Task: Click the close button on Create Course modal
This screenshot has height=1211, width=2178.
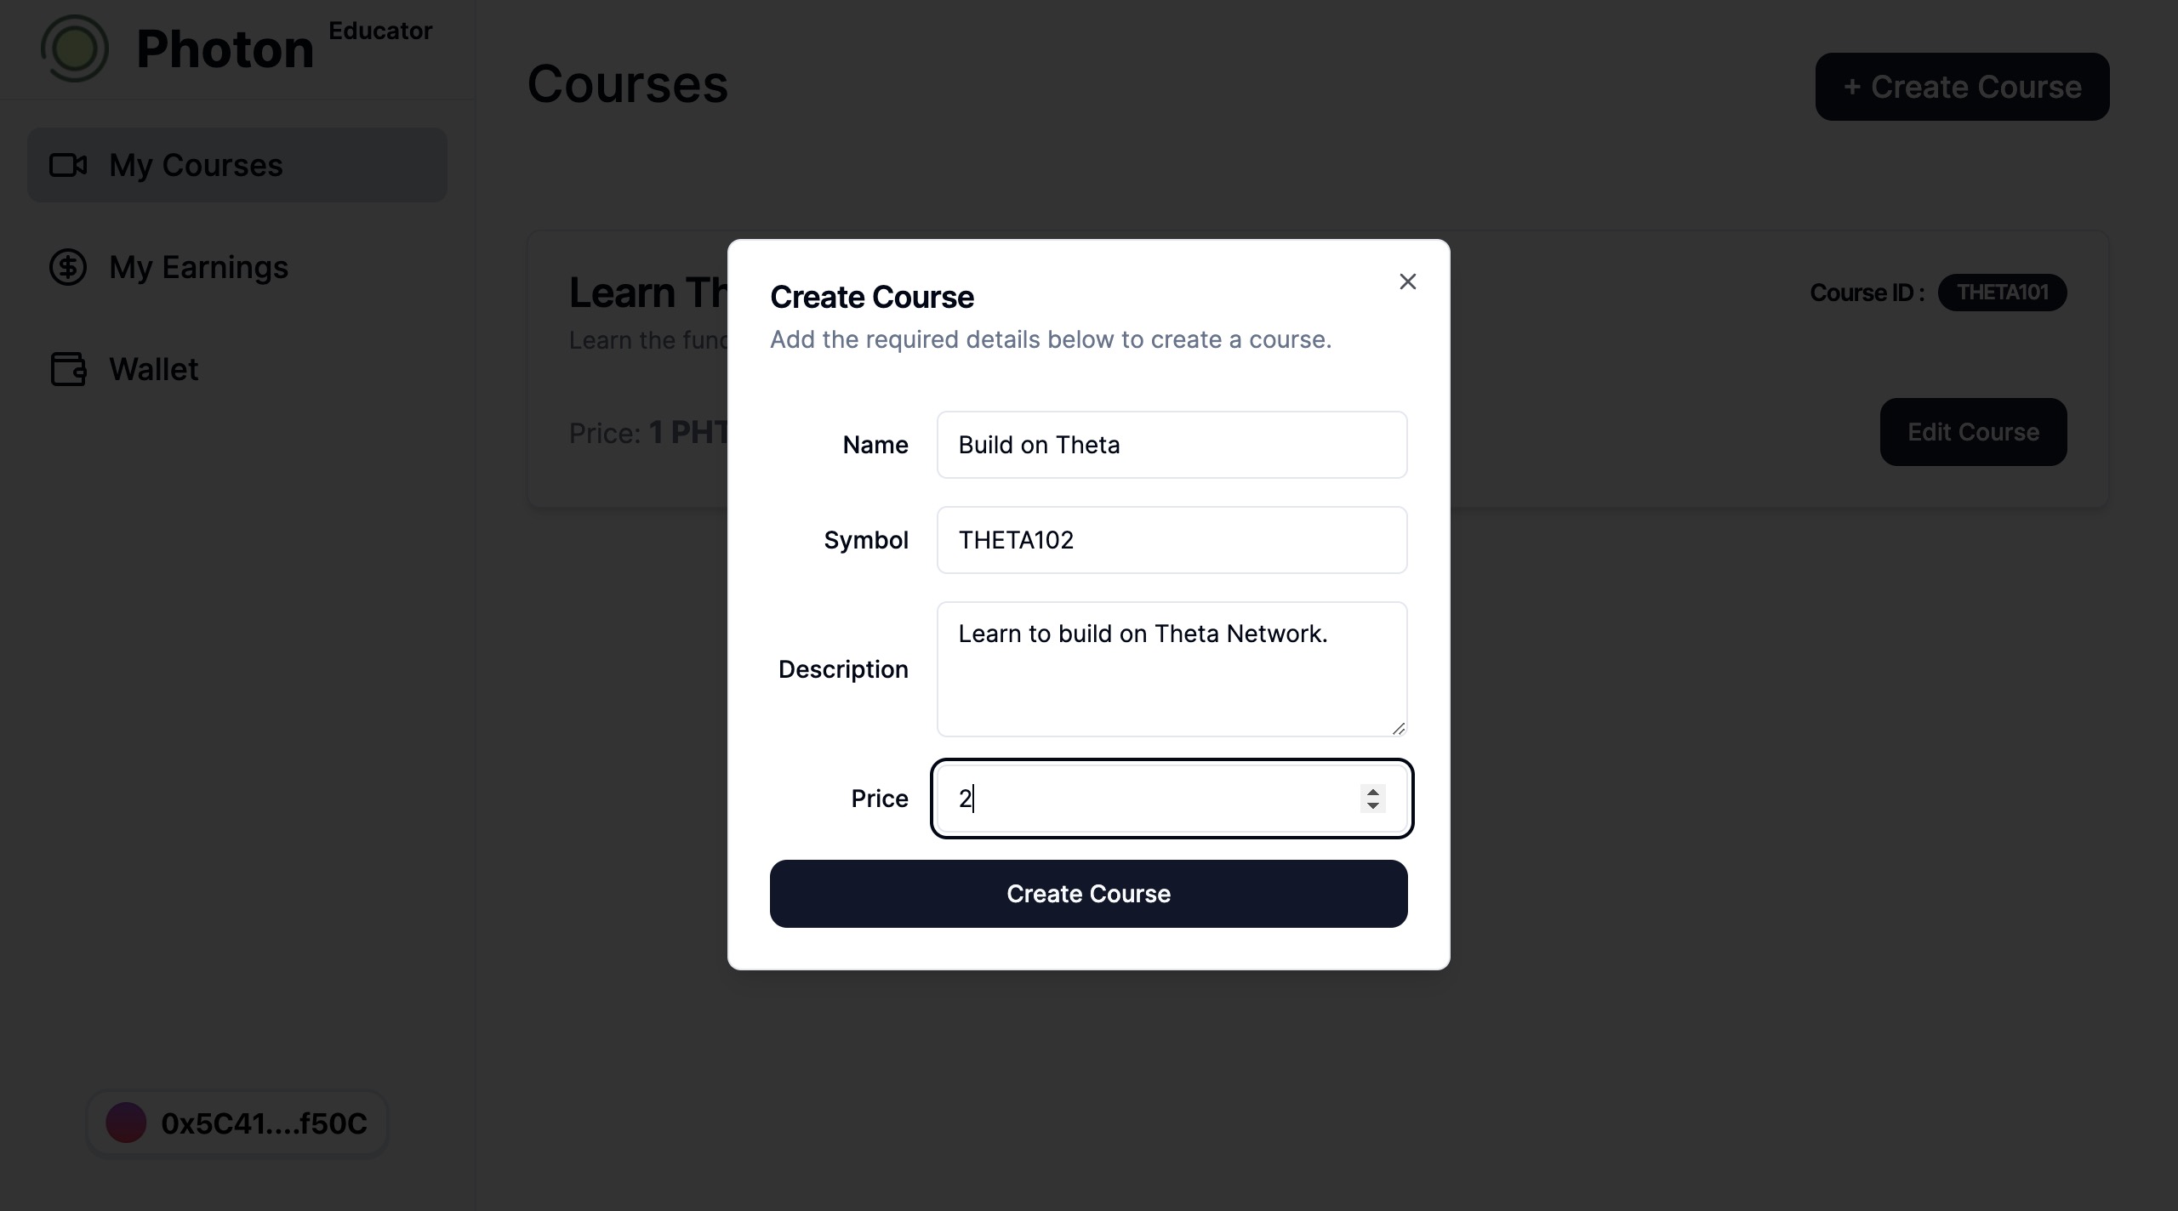Action: click(1406, 281)
